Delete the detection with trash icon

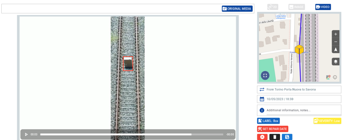pos(275,137)
